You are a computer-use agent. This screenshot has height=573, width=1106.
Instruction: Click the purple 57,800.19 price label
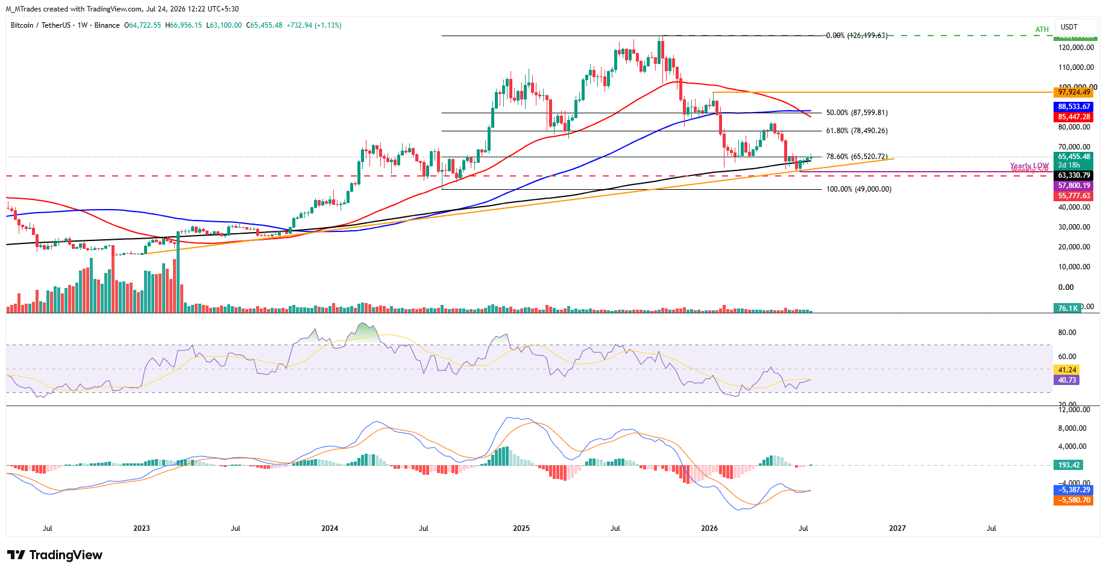tap(1073, 186)
